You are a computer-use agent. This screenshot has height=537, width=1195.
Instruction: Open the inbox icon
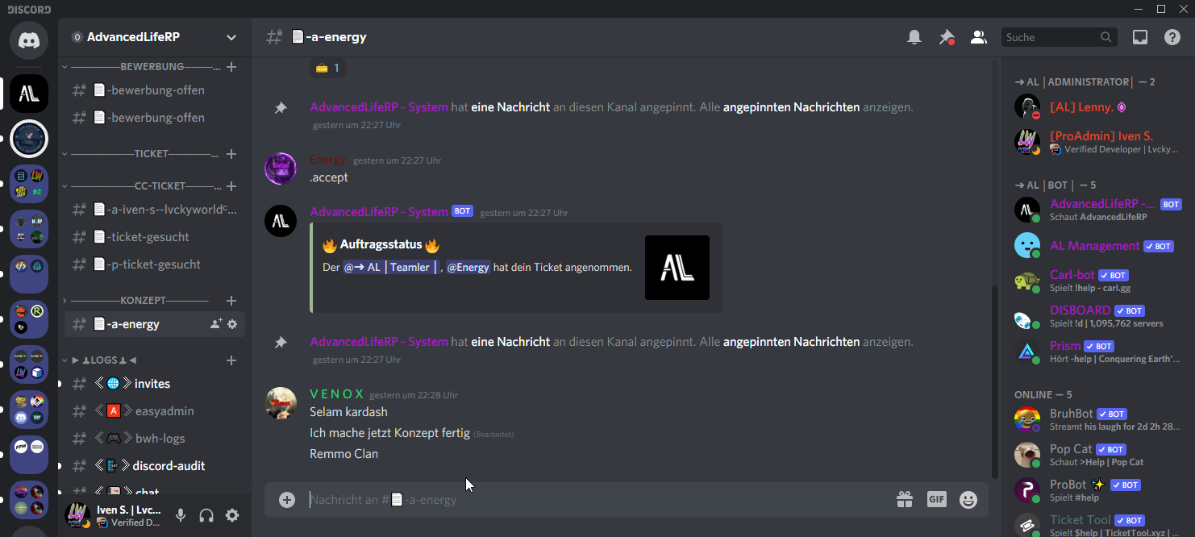(x=1140, y=37)
